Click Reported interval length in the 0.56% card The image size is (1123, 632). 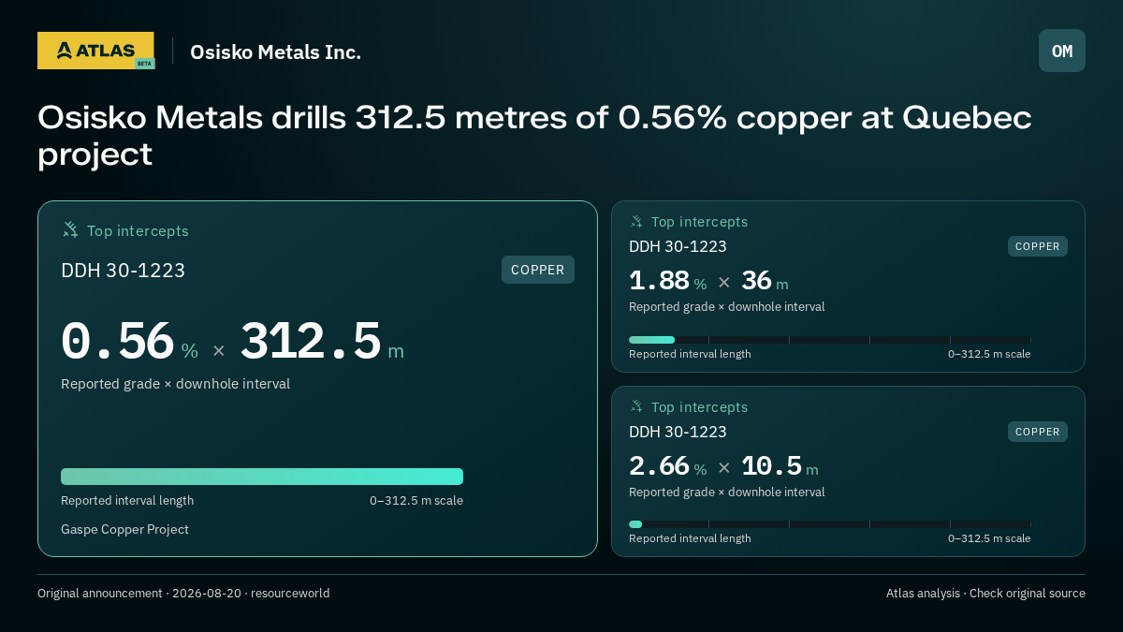pyautogui.click(x=127, y=500)
